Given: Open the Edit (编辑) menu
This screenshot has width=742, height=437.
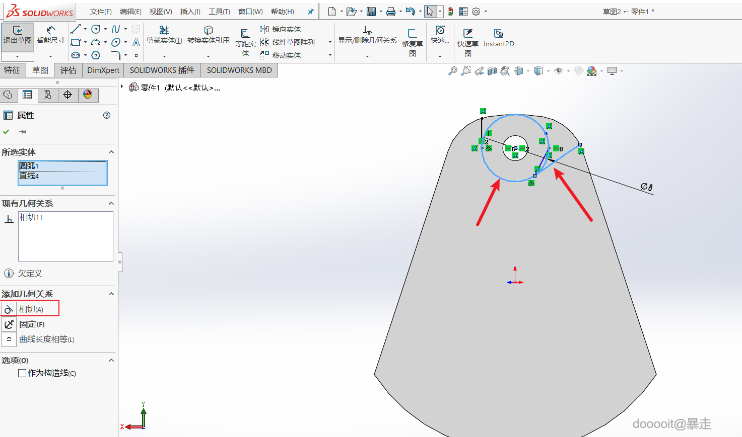Looking at the screenshot, I should 130,12.
